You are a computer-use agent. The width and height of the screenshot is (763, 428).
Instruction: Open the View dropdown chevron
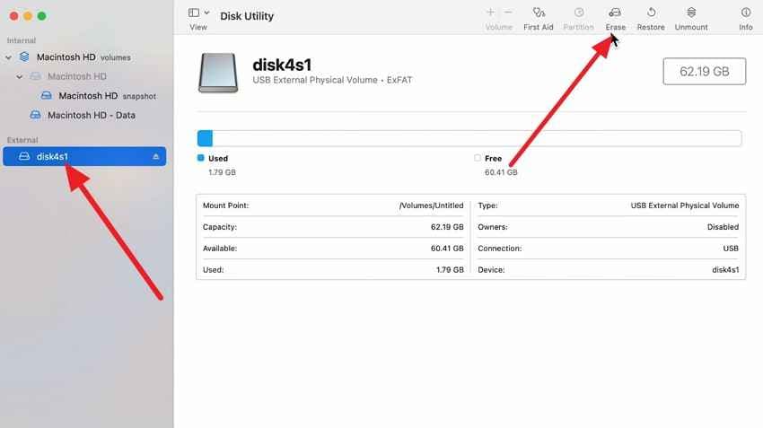point(206,13)
